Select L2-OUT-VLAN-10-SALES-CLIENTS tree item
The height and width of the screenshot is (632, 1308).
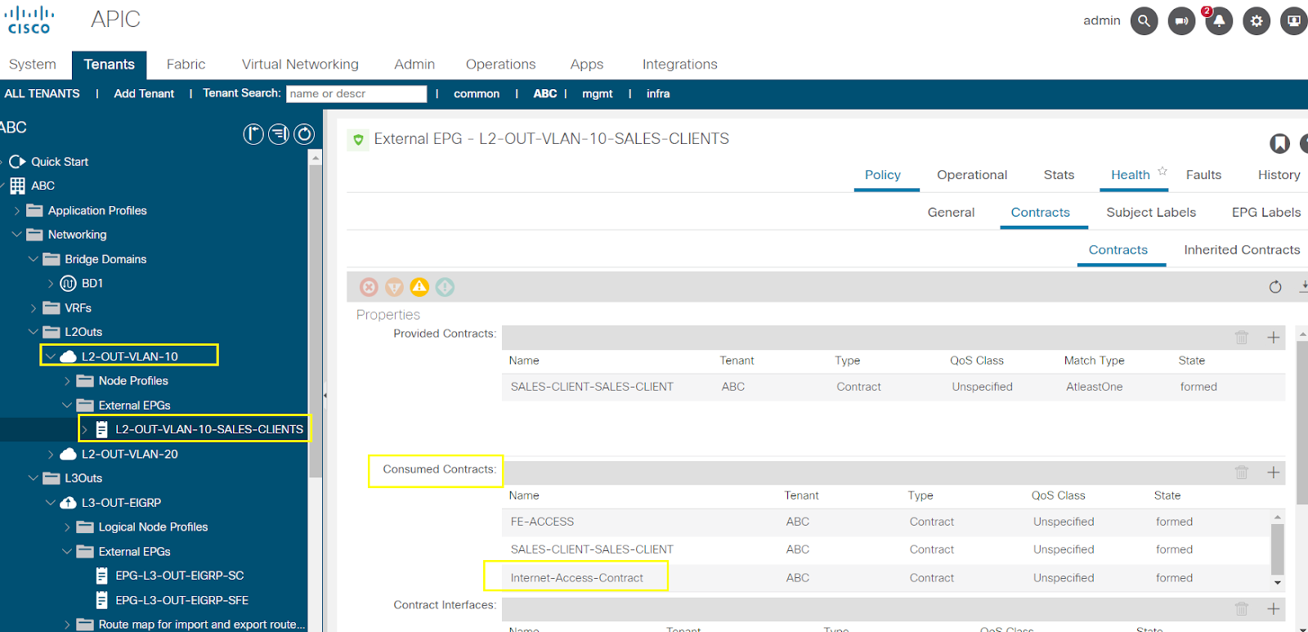[209, 429]
